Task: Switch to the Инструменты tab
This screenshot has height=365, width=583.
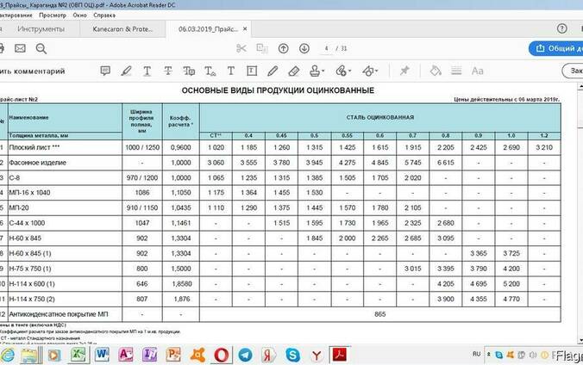Action: coord(41,29)
